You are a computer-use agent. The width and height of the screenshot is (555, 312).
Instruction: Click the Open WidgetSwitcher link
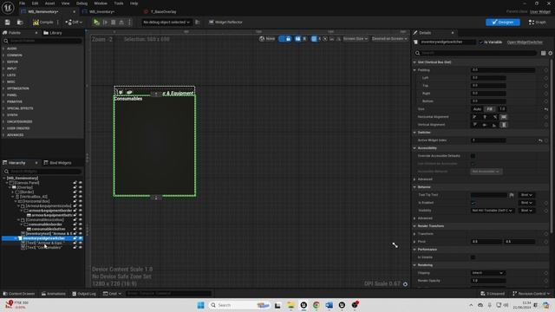pos(525,42)
